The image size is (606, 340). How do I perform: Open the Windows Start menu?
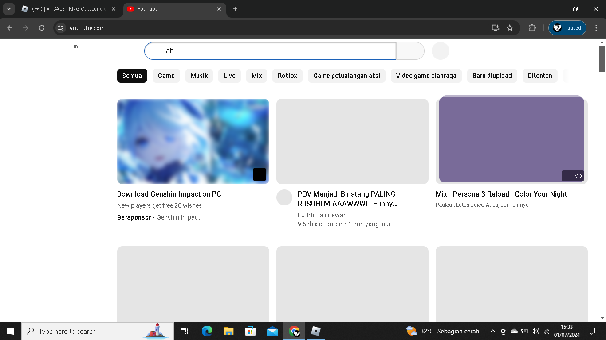pyautogui.click(x=11, y=331)
